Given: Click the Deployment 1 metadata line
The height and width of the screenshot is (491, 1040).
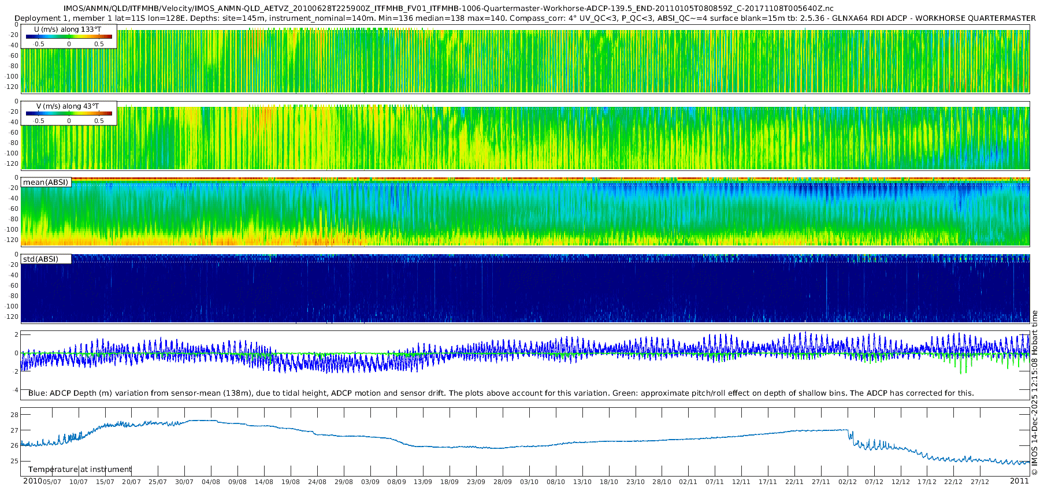Looking at the screenshot, I should [525, 18].
